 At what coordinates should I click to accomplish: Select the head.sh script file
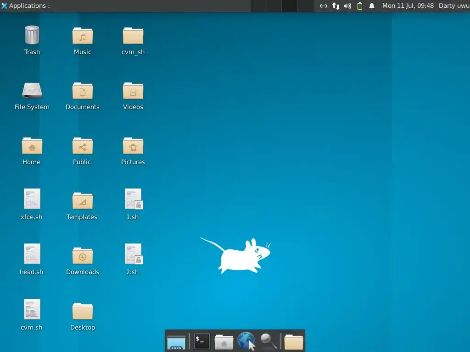pyautogui.click(x=32, y=253)
